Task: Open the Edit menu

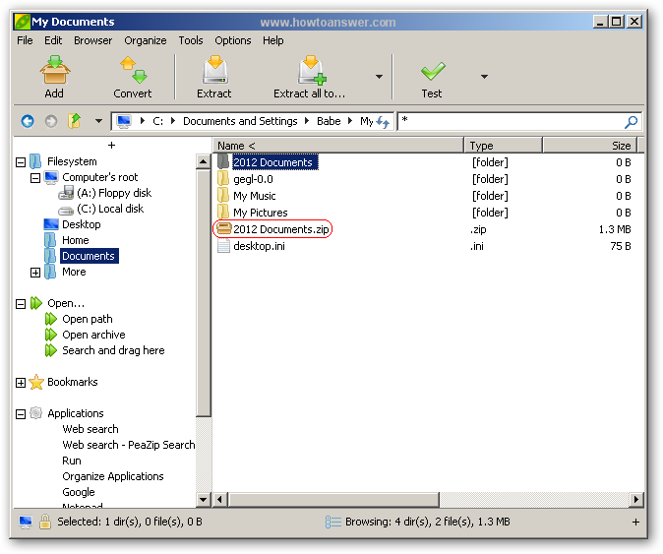Action: [53, 40]
